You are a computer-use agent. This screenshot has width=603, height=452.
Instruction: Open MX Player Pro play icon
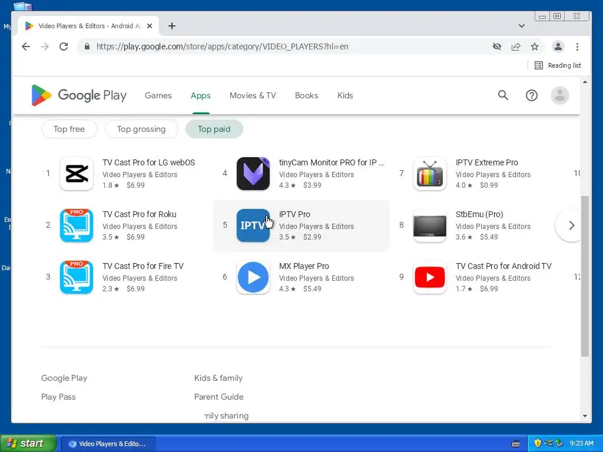pyautogui.click(x=253, y=277)
